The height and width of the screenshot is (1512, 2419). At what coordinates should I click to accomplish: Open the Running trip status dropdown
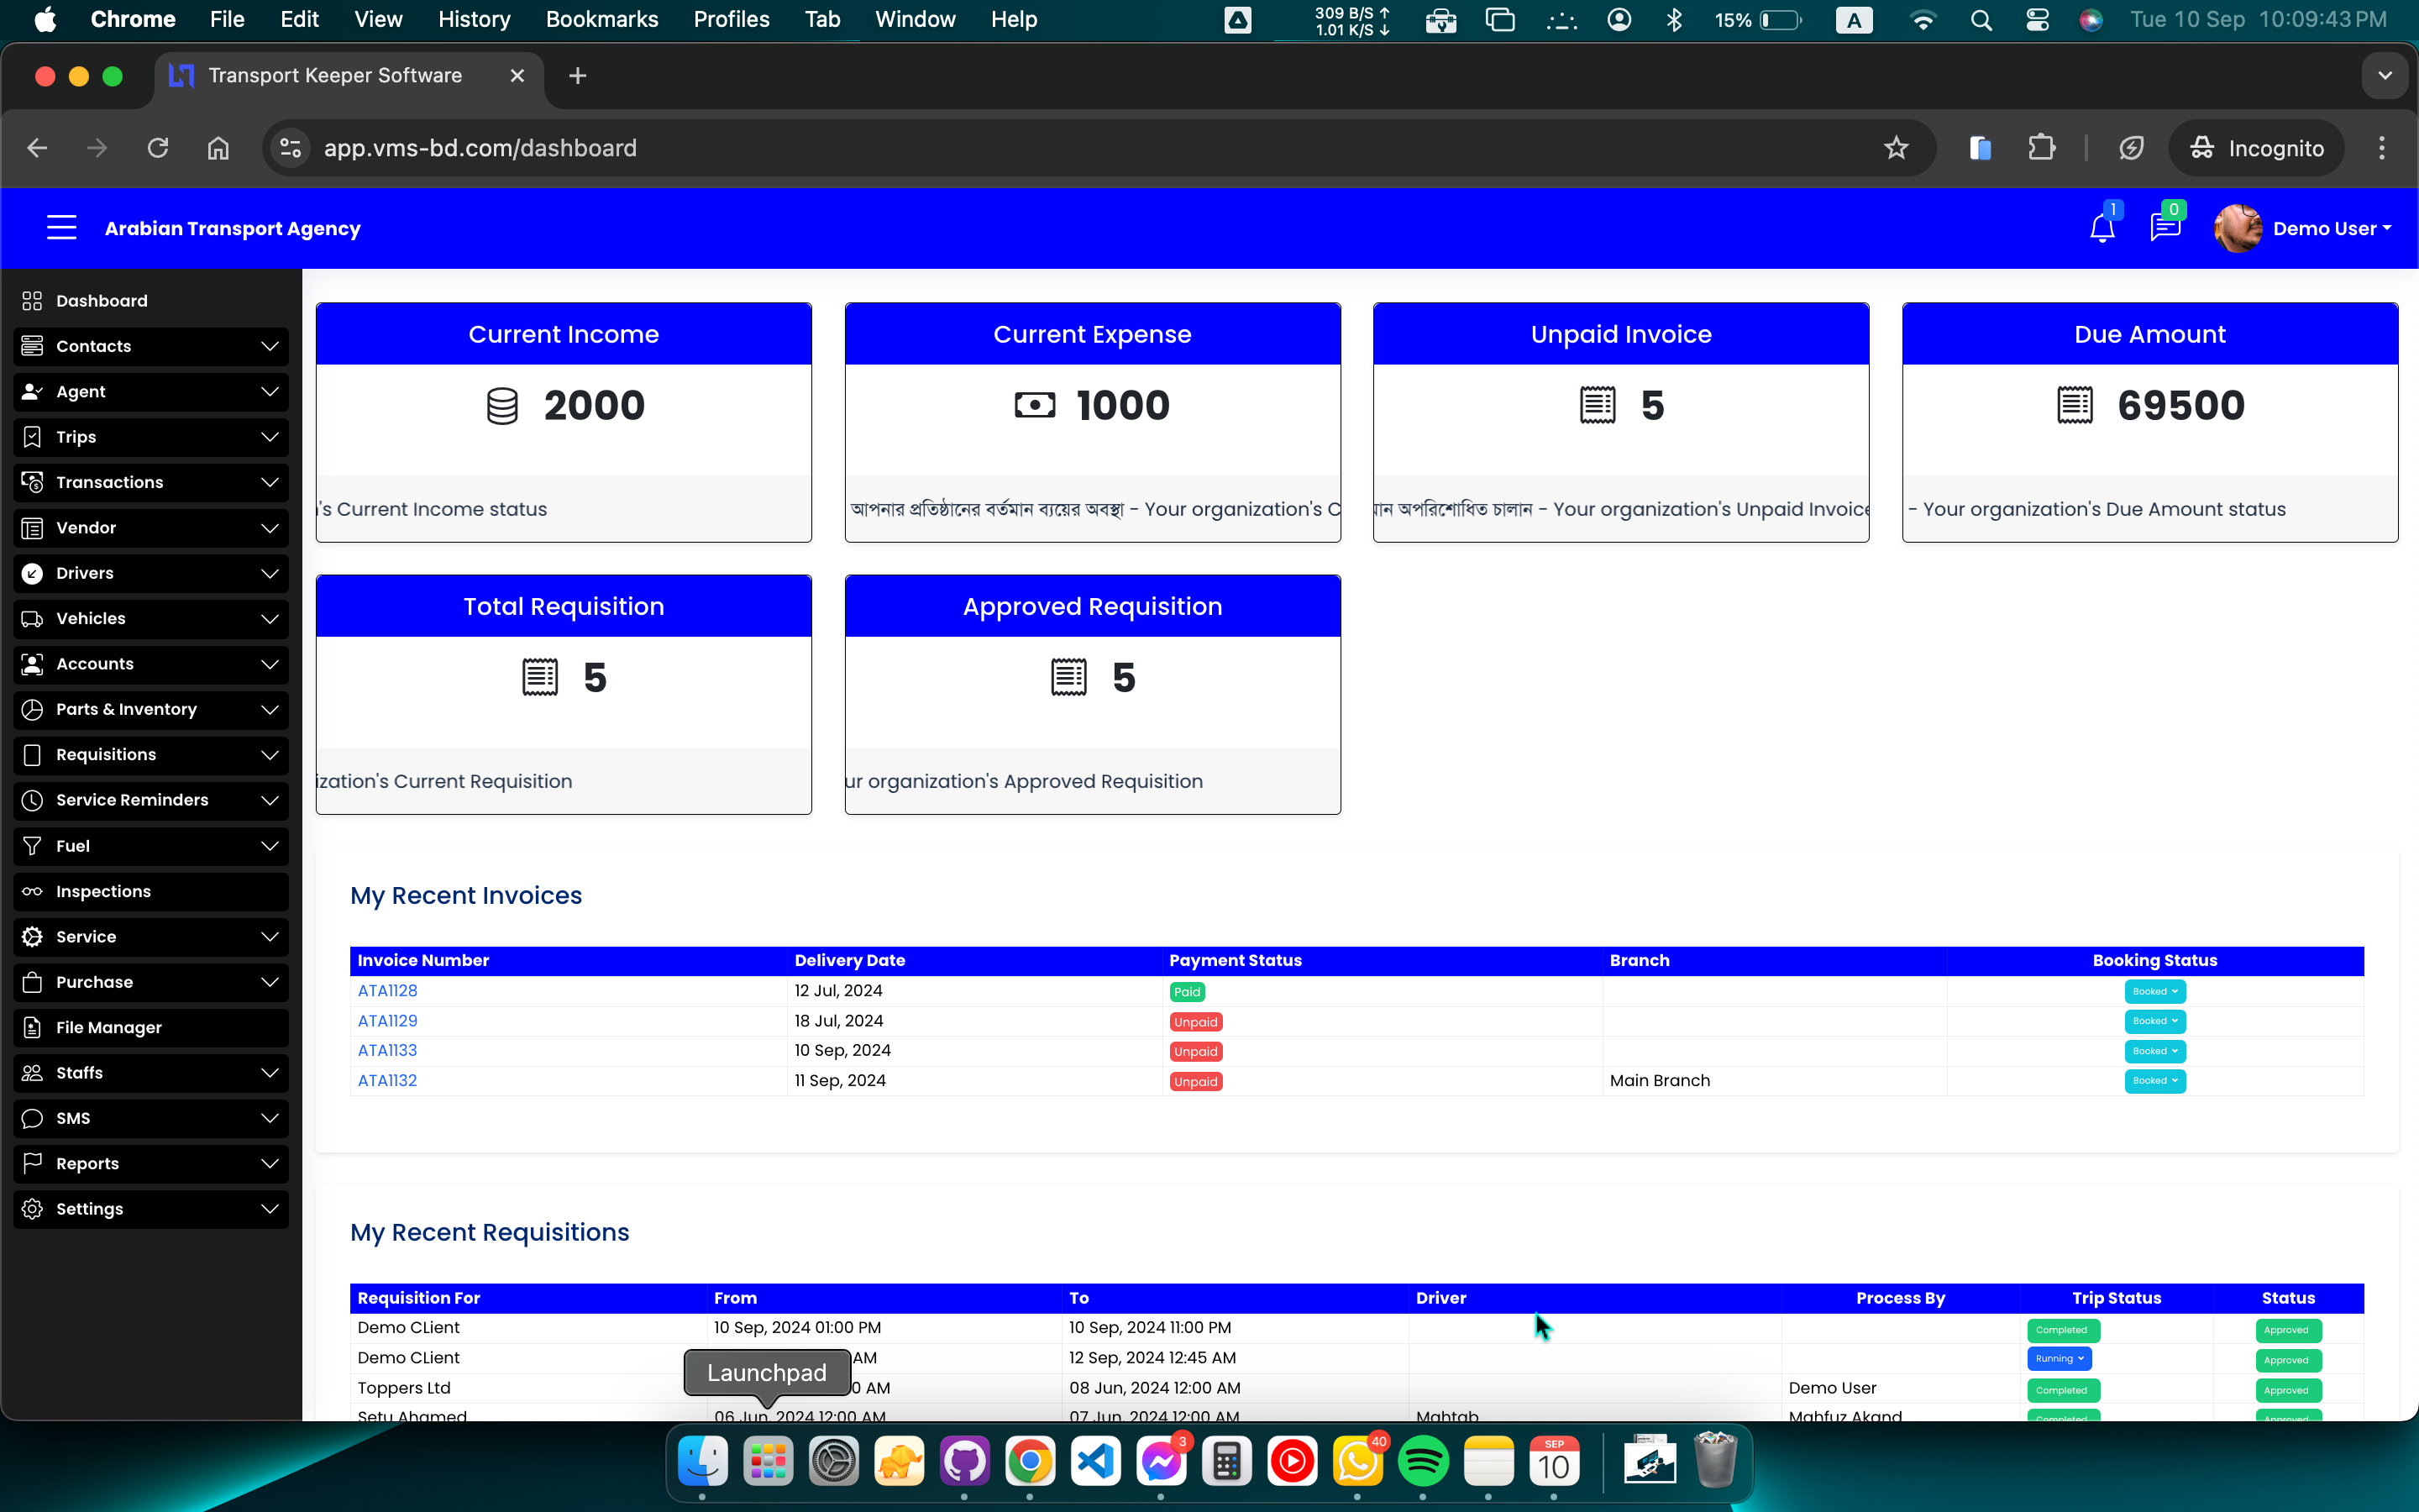pyautogui.click(x=2058, y=1358)
